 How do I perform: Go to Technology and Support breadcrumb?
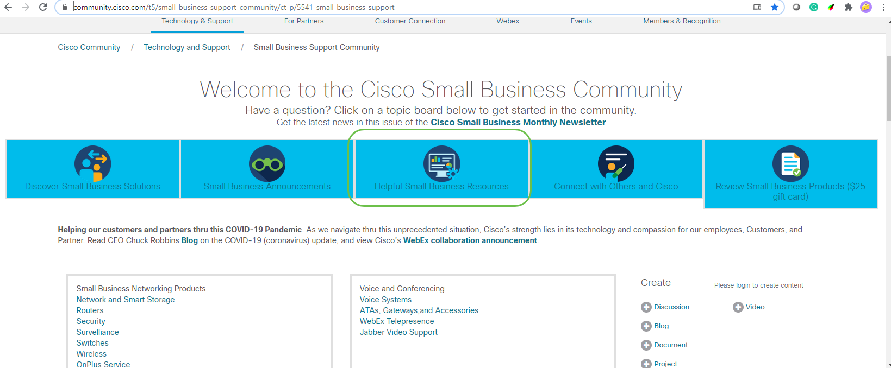coord(187,47)
